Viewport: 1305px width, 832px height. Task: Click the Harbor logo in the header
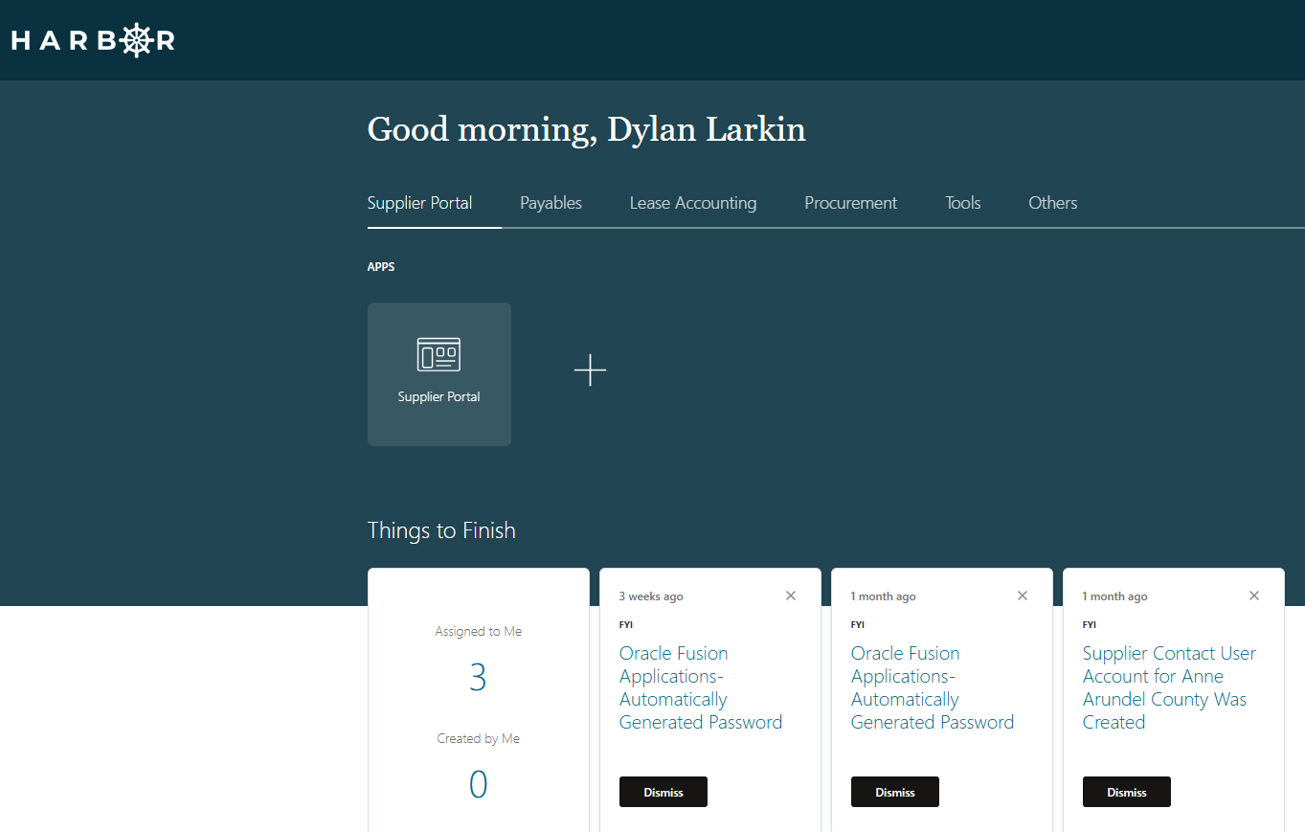pos(93,40)
